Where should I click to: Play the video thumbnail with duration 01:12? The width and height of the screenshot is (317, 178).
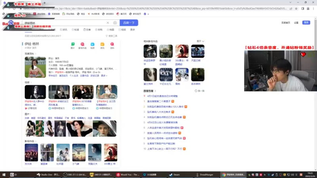59,92
